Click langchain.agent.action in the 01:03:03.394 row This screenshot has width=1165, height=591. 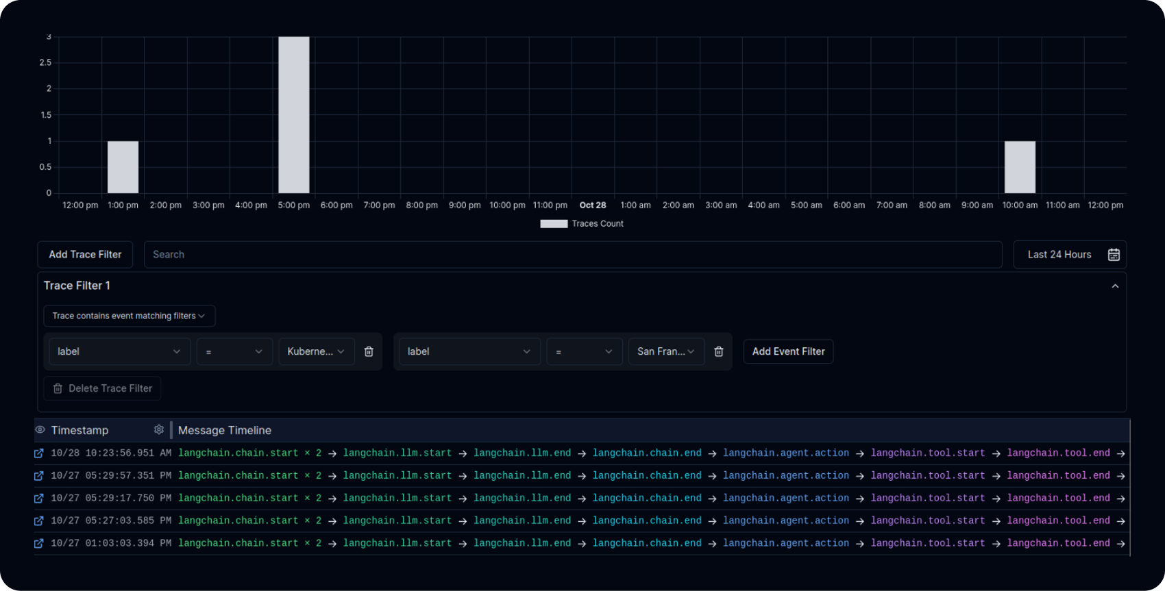click(786, 544)
